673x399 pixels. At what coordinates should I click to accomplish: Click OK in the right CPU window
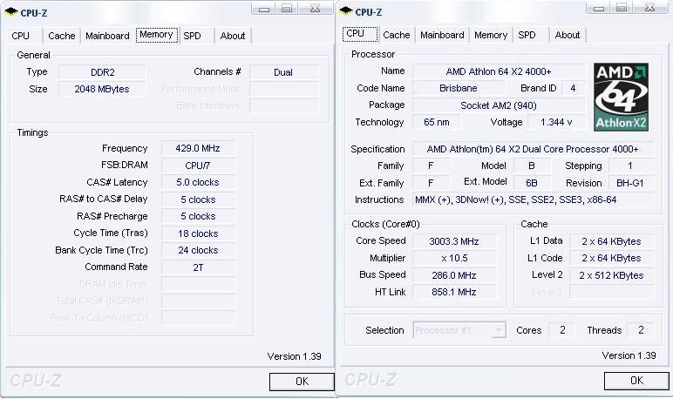click(x=636, y=381)
